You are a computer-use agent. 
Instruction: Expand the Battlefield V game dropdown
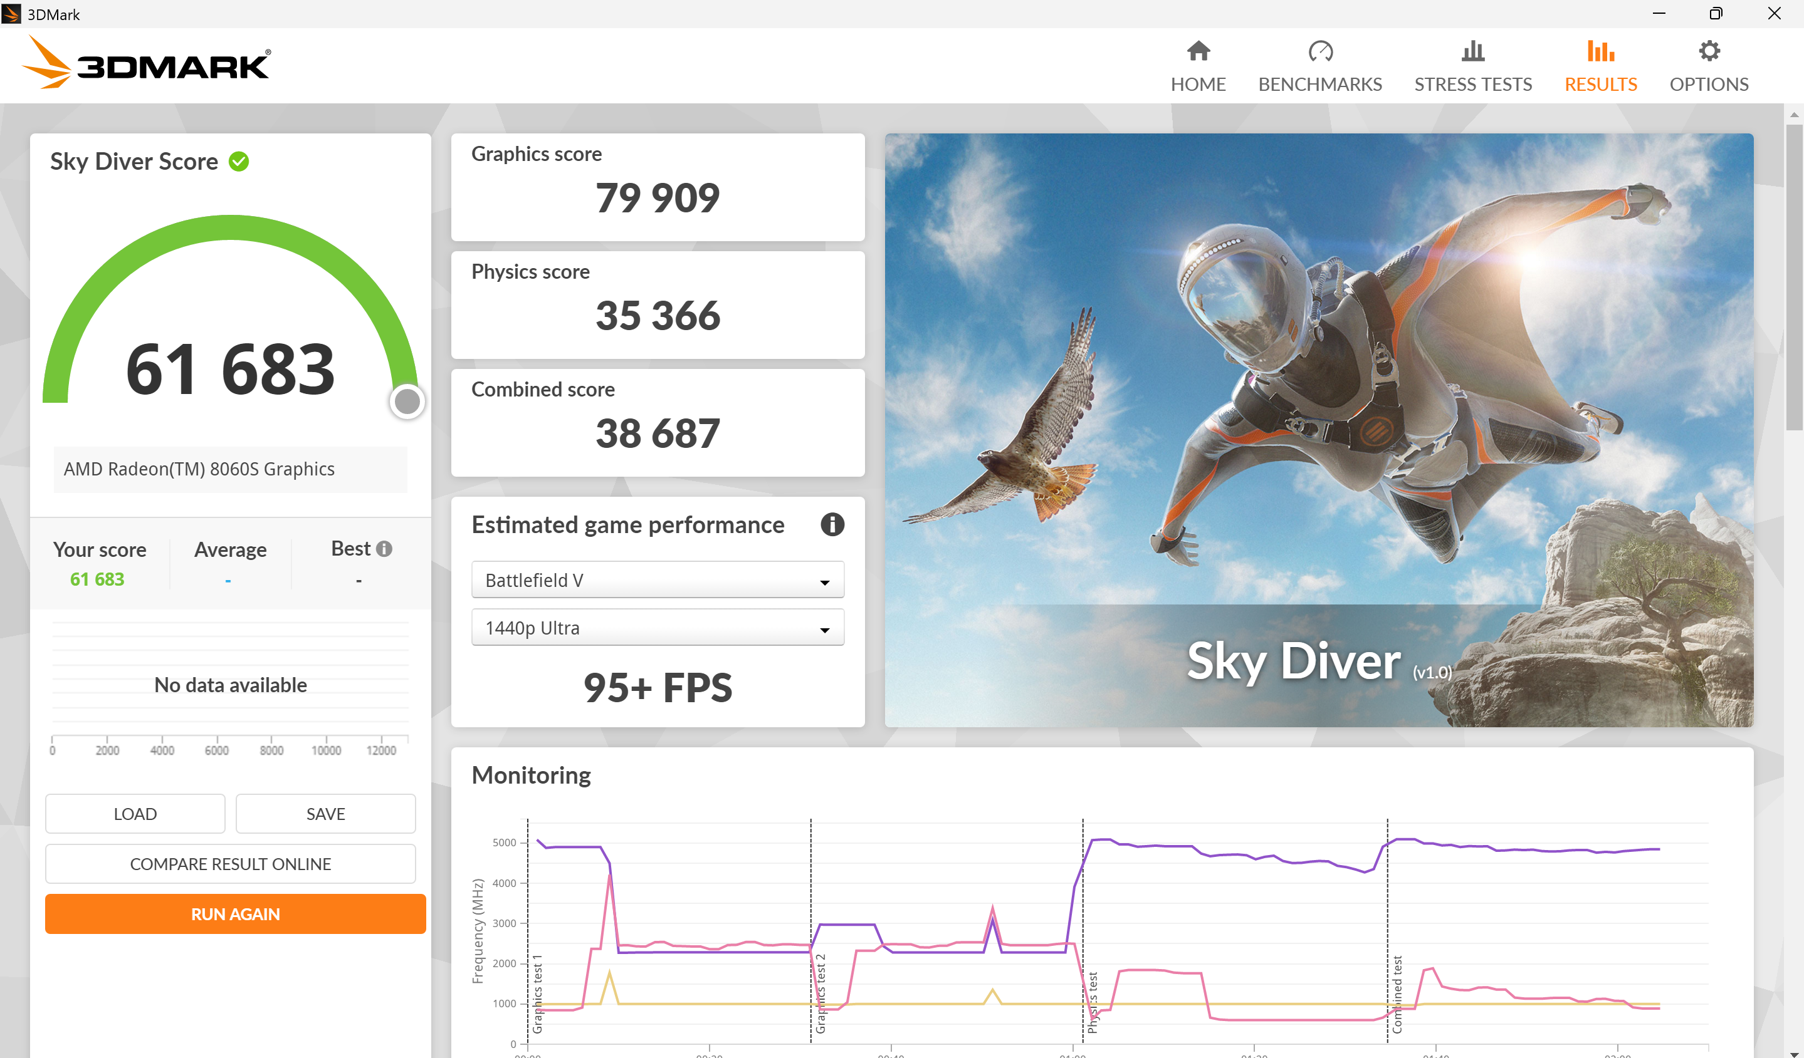pyautogui.click(x=656, y=579)
